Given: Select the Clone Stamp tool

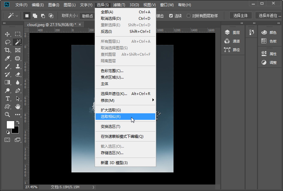Looking at the screenshot, I should click(18, 66).
